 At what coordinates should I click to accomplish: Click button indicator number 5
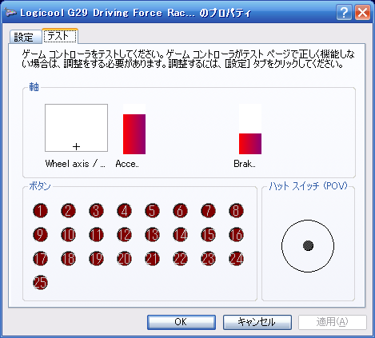pyautogui.click(x=152, y=211)
